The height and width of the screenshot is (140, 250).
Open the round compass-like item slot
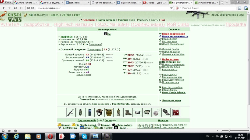(x=156, y=112)
